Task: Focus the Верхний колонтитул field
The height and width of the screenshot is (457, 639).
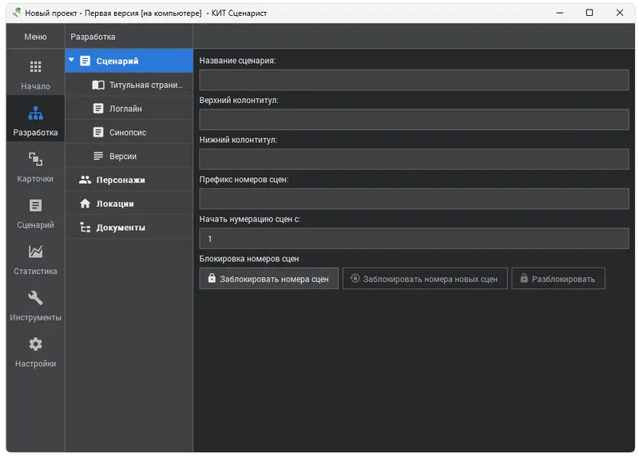Action: [414, 120]
